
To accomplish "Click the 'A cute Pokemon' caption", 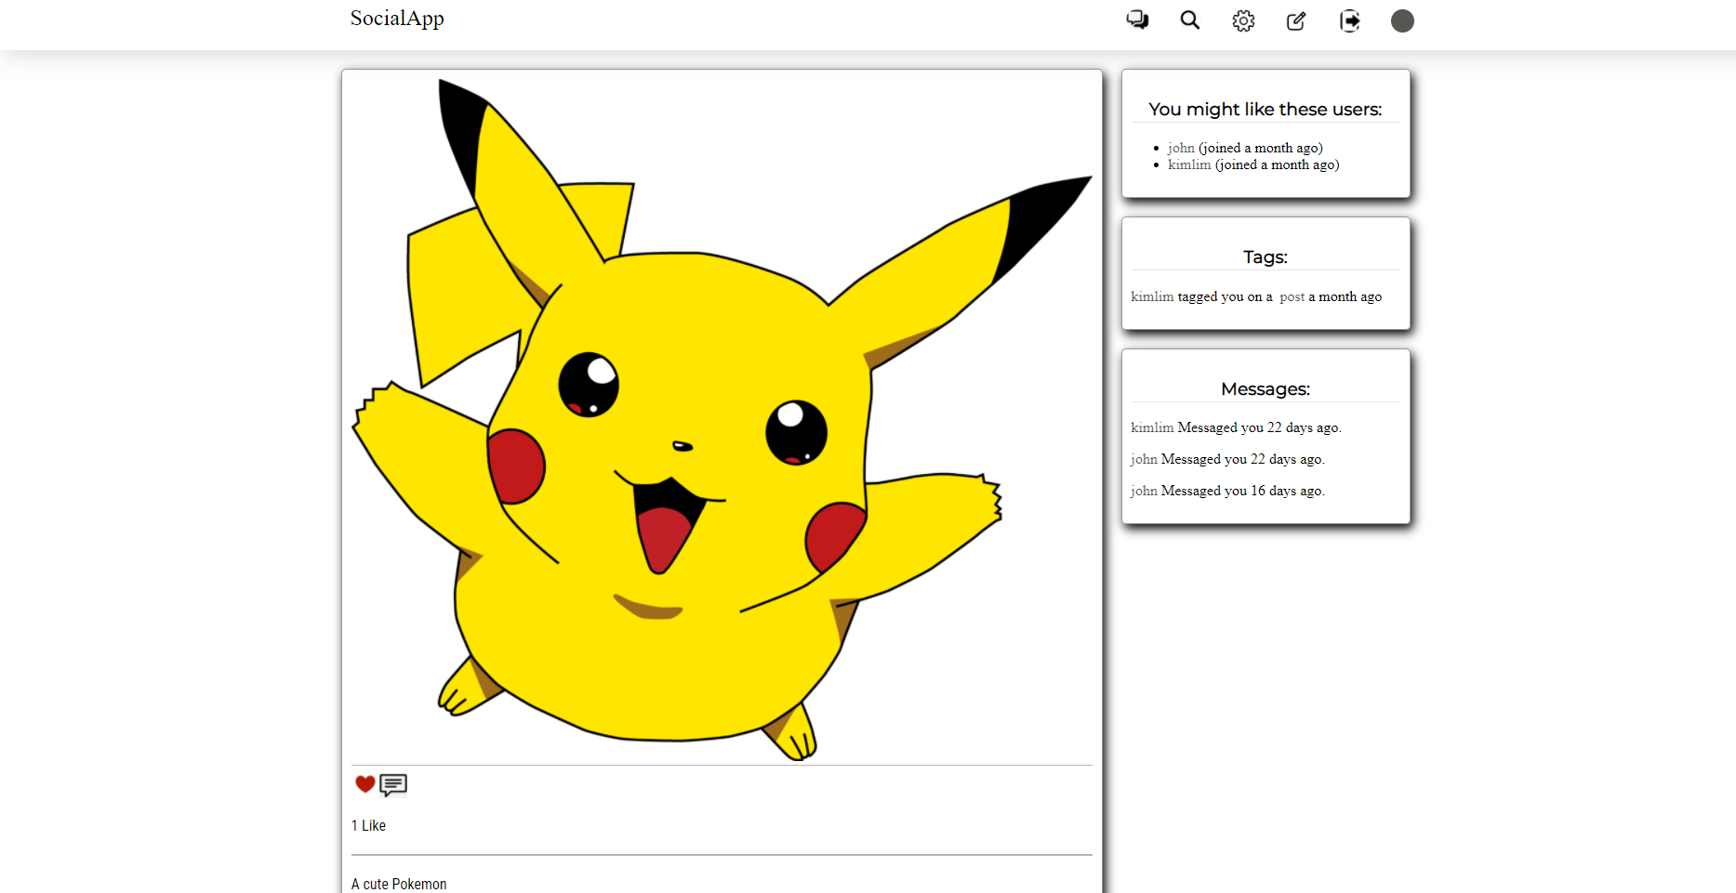I will pos(399,884).
